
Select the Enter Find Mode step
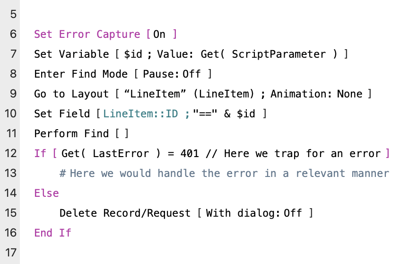pyautogui.click(x=81, y=74)
